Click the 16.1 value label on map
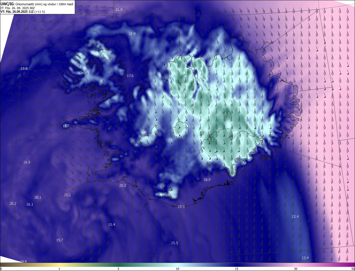355x271 pixels. coord(30,204)
